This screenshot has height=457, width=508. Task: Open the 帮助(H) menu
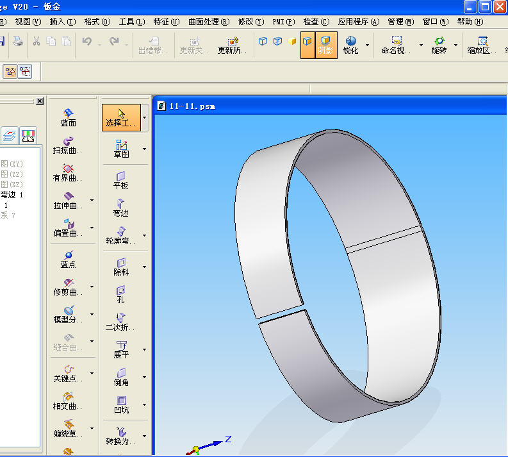tap(470, 22)
